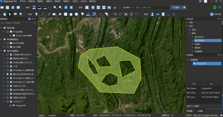223x117 pixels.
Task: Collapse the Arcgis地图 tree node
Action: pyautogui.click(x=4, y=32)
